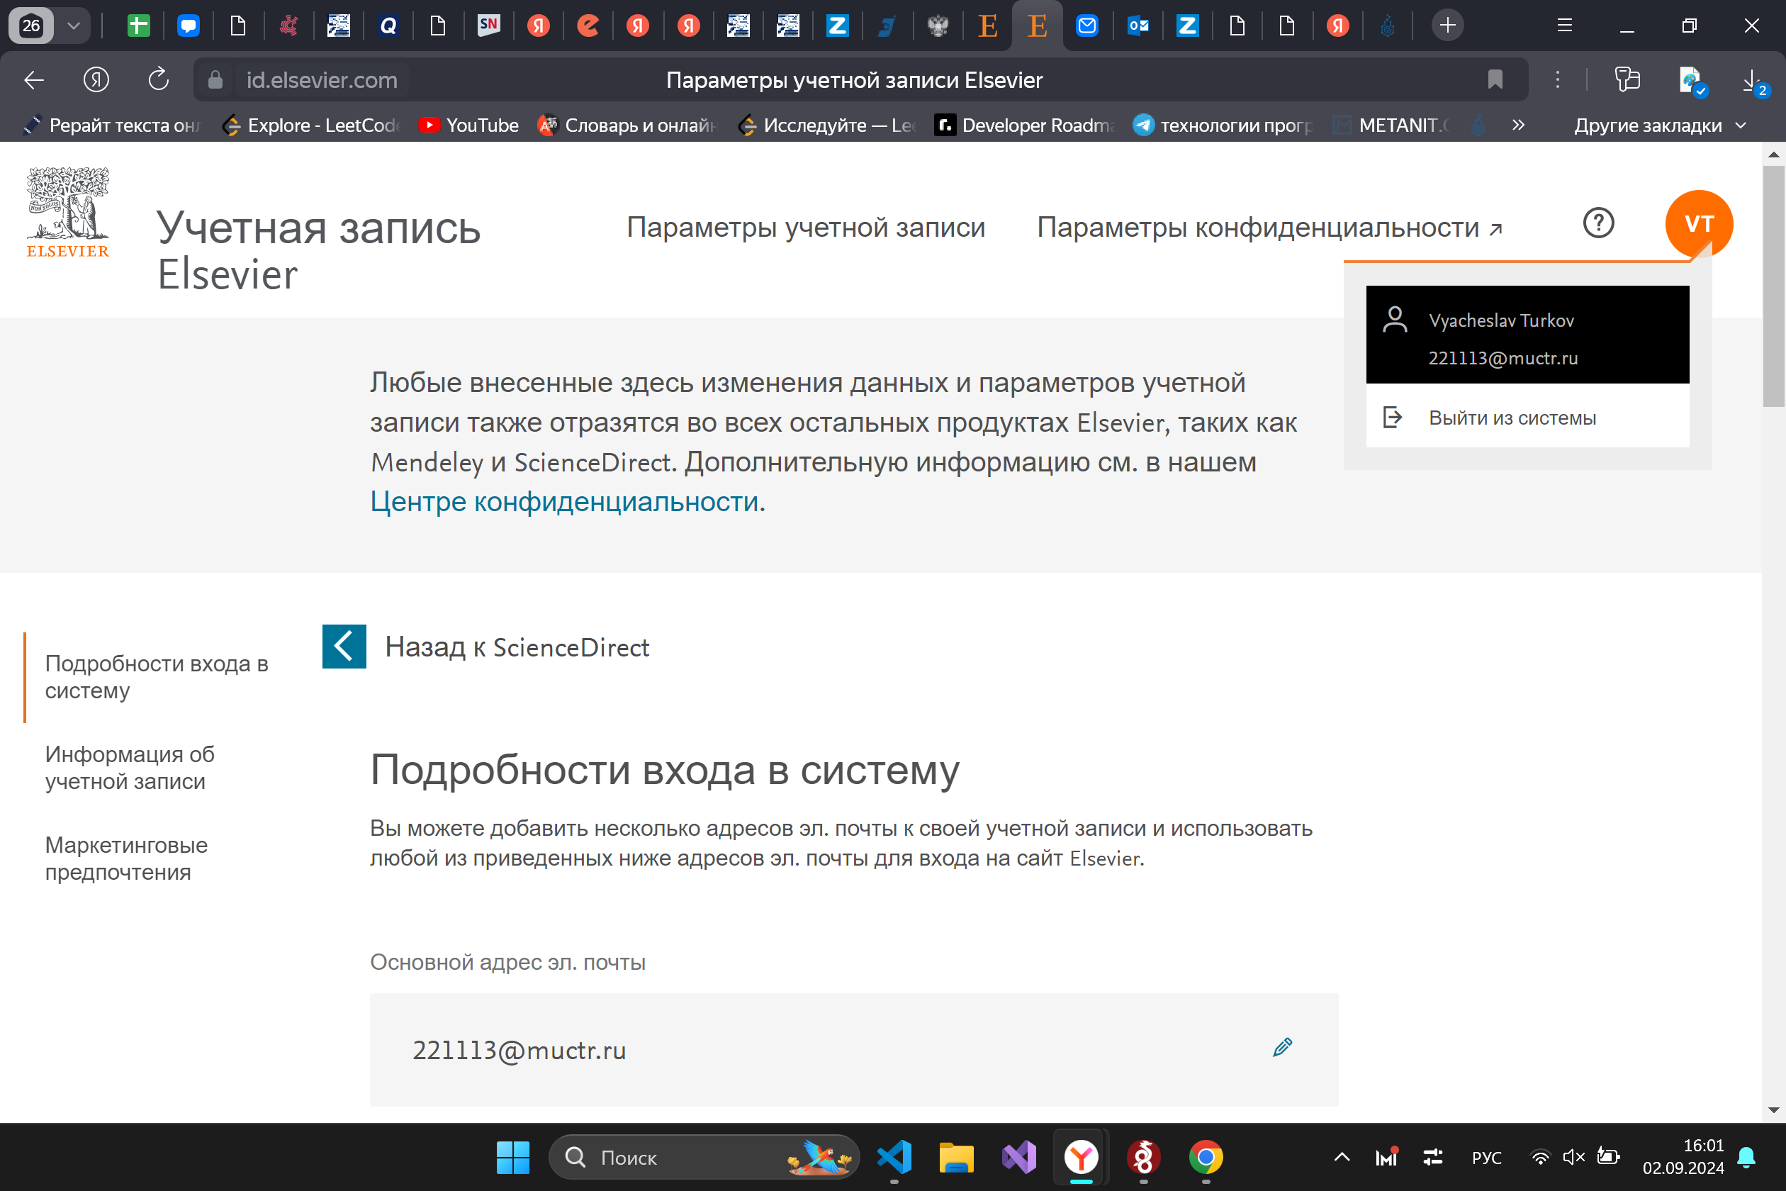This screenshot has width=1786, height=1191.
Task: Open Google Chrome from taskbar
Action: 1206,1158
